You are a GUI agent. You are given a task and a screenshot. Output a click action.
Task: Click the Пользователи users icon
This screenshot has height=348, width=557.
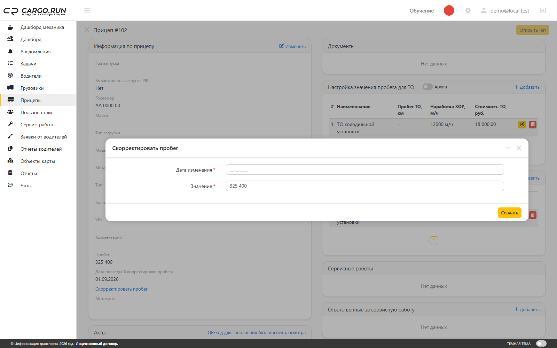click(10, 112)
